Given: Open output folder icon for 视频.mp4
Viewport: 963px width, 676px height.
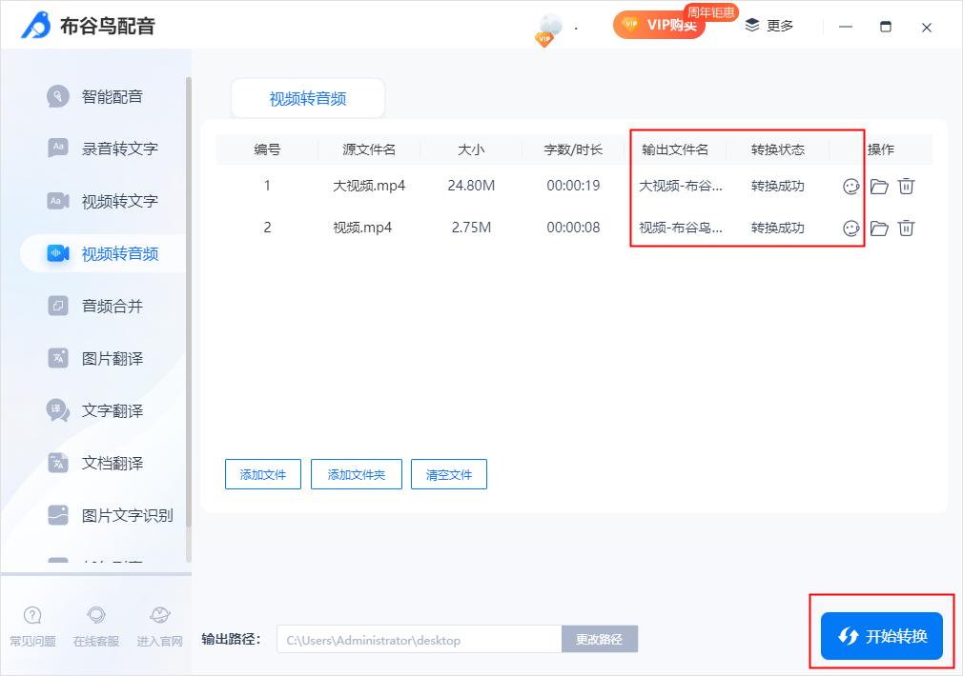Looking at the screenshot, I should (x=879, y=228).
